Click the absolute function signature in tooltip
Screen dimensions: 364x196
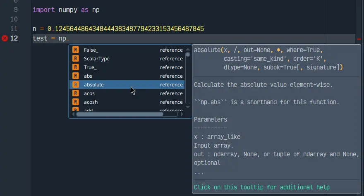(x=268, y=59)
